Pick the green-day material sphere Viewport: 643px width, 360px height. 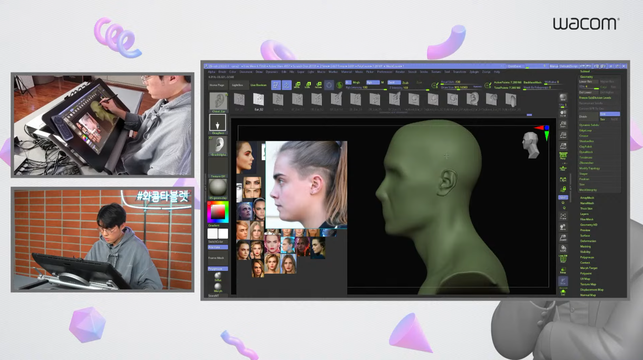pyautogui.click(x=218, y=187)
